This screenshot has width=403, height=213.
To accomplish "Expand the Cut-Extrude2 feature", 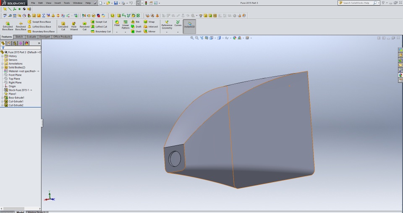I will 3,105.
